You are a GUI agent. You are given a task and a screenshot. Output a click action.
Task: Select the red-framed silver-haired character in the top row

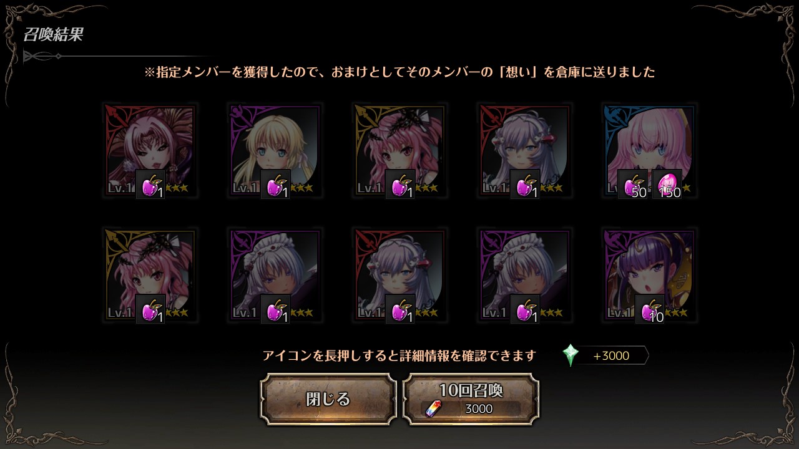coord(524,151)
